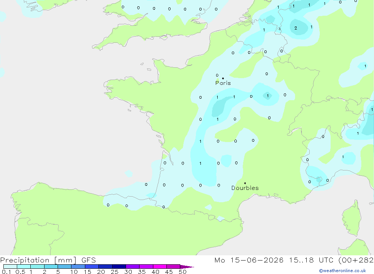Select the Paris location dot marker
374x274 pixels.
[223, 78]
